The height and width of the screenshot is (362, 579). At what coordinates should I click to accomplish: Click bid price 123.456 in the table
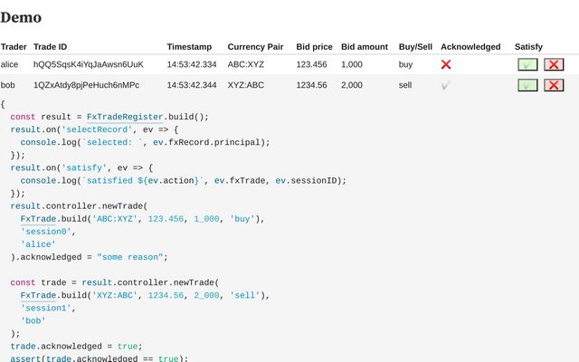pos(311,64)
